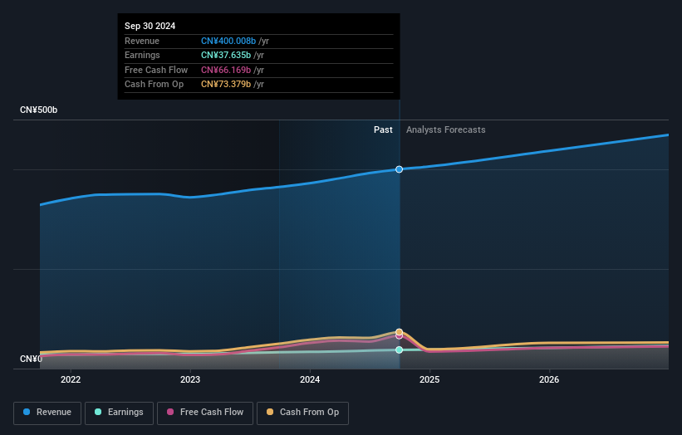The width and height of the screenshot is (682, 435).
Task: Click the CN¥0 y-axis label
Action: [x=32, y=359]
